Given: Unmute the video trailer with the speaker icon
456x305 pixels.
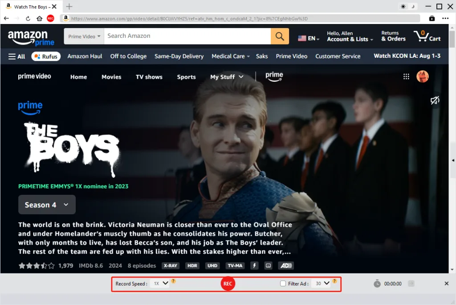Looking at the screenshot, I should (x=435, y=101).
